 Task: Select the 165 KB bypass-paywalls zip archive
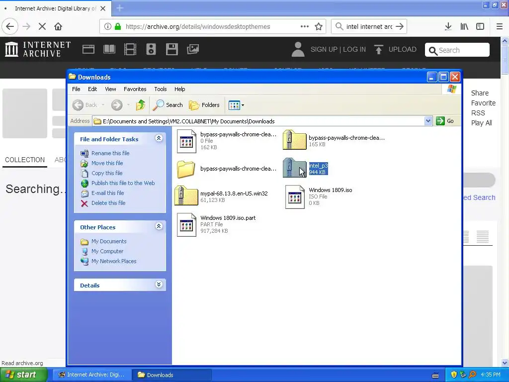tap(334, 141)
